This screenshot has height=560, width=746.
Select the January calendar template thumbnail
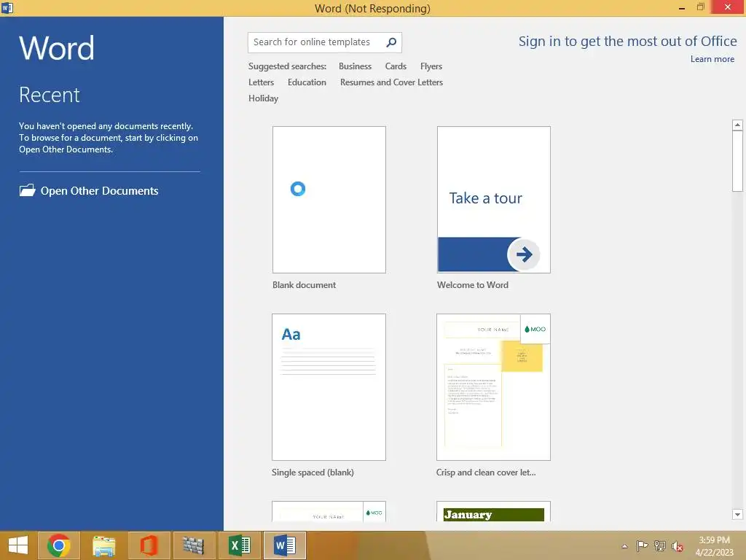pos(493,512)
